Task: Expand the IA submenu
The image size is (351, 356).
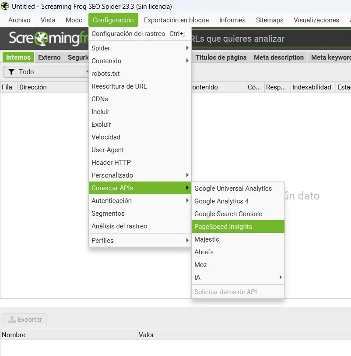Action: click(238, 278)
